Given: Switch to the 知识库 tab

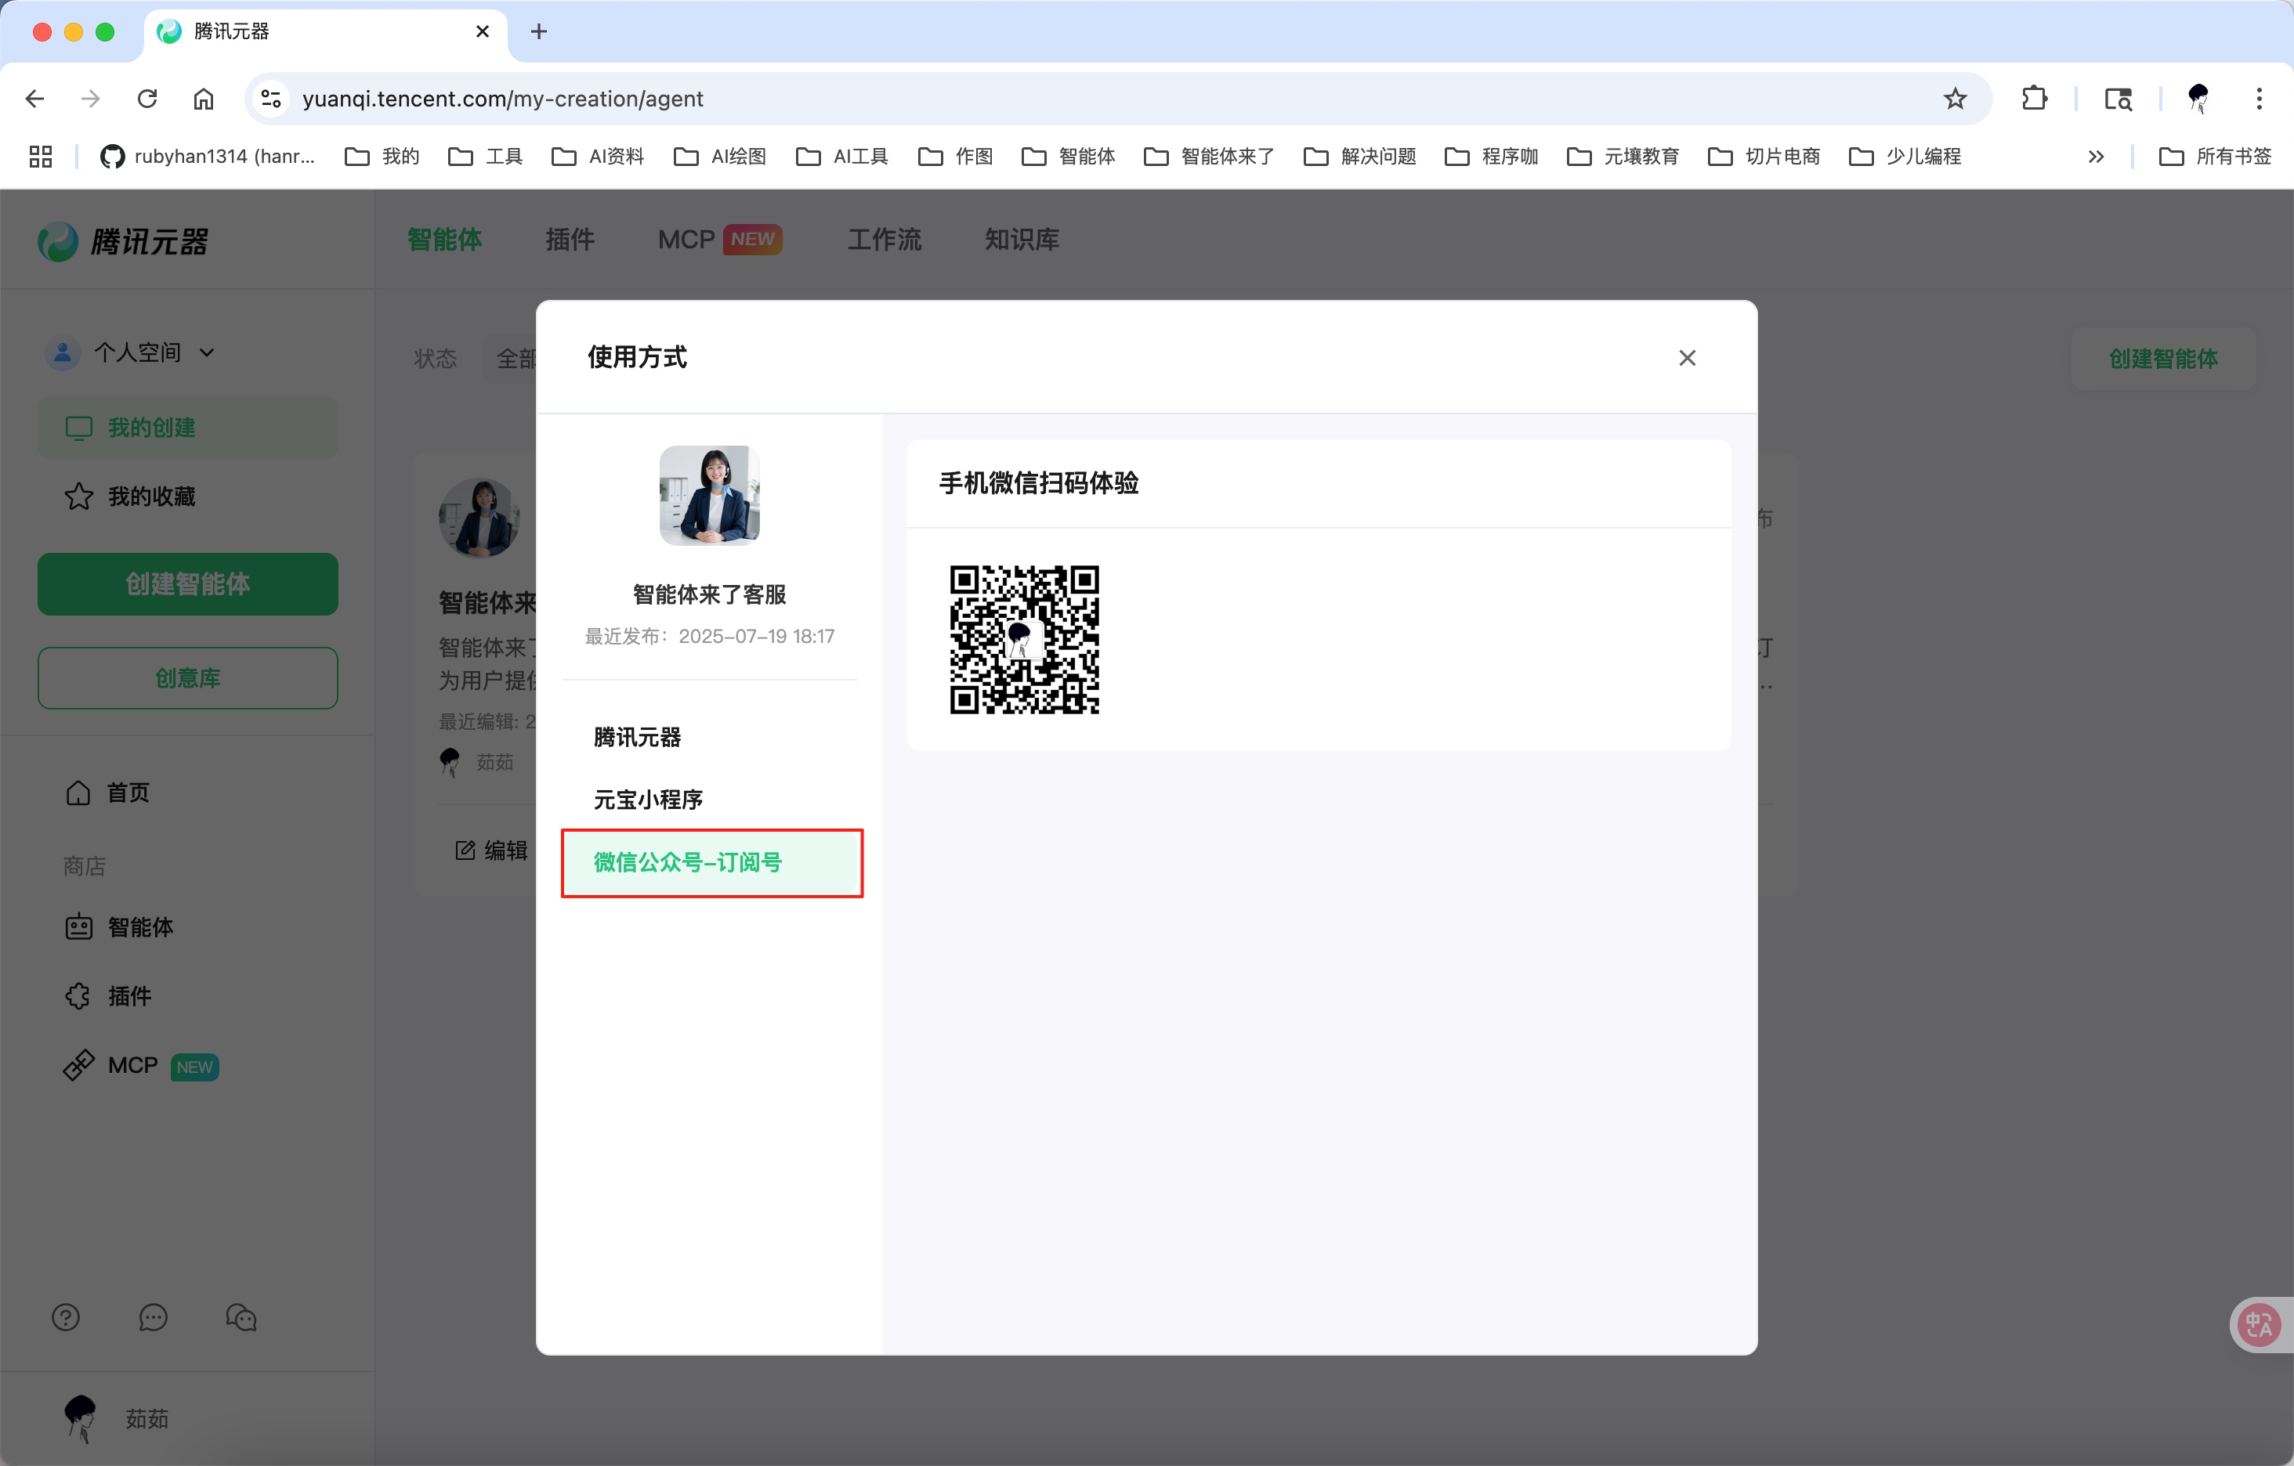Looking at the screenshot, I should pyautogui.click(x=1020, y=240).
